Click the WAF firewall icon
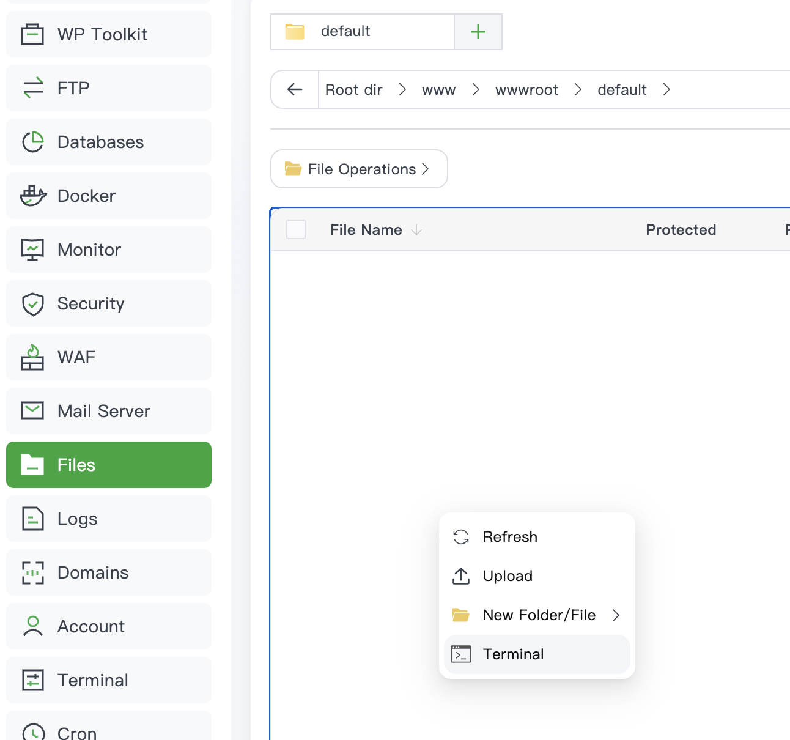 32,357
